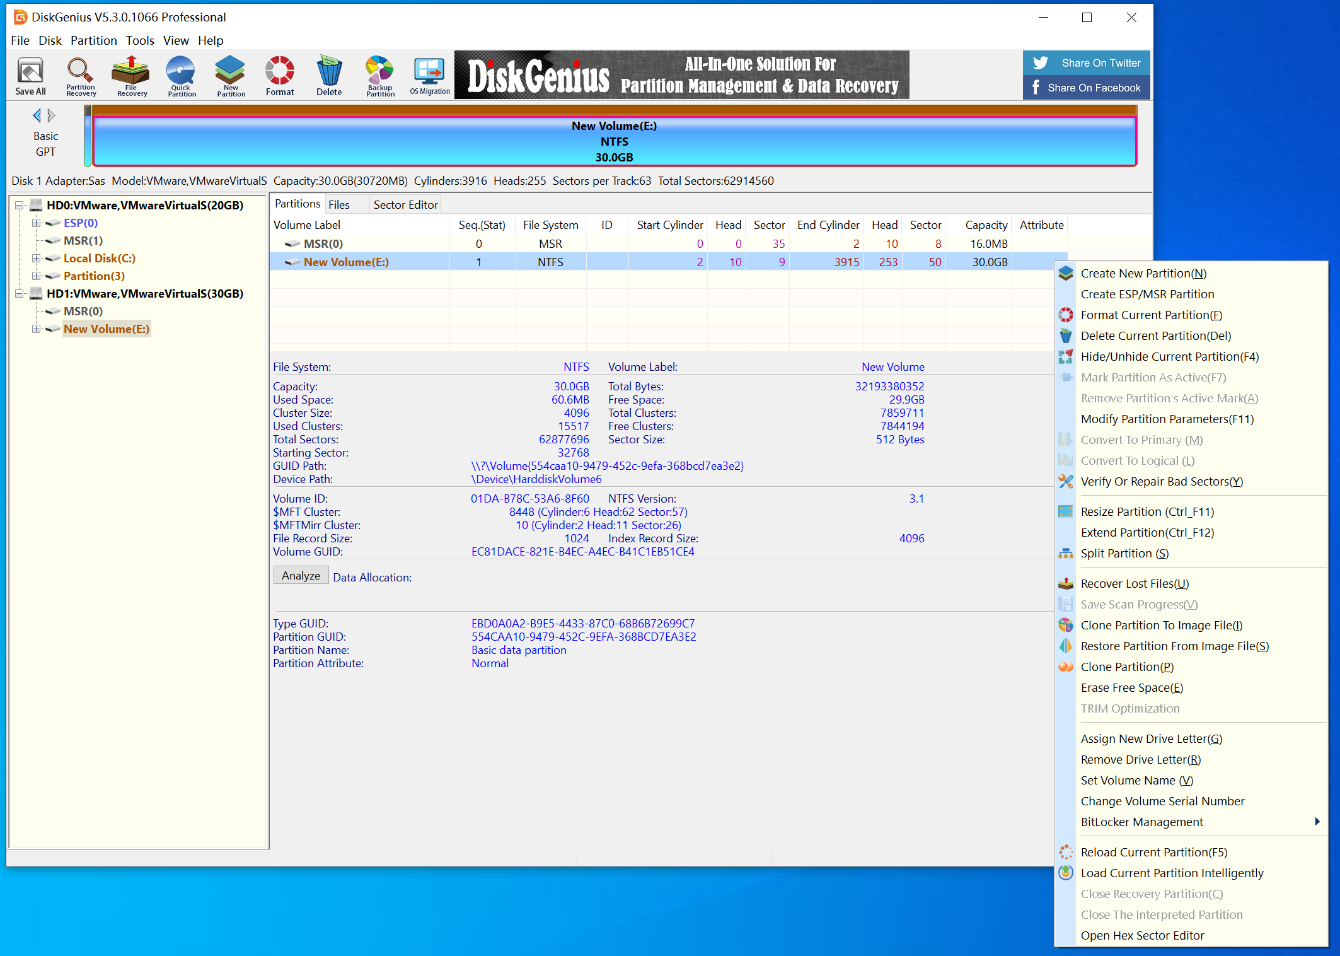Select the Partitions tab

[x=297, y=204]
